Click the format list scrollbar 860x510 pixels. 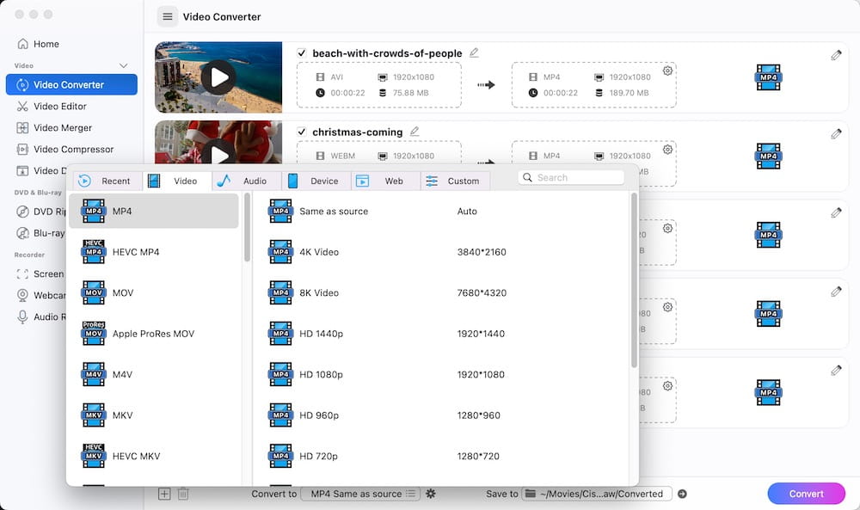[248, 228]
